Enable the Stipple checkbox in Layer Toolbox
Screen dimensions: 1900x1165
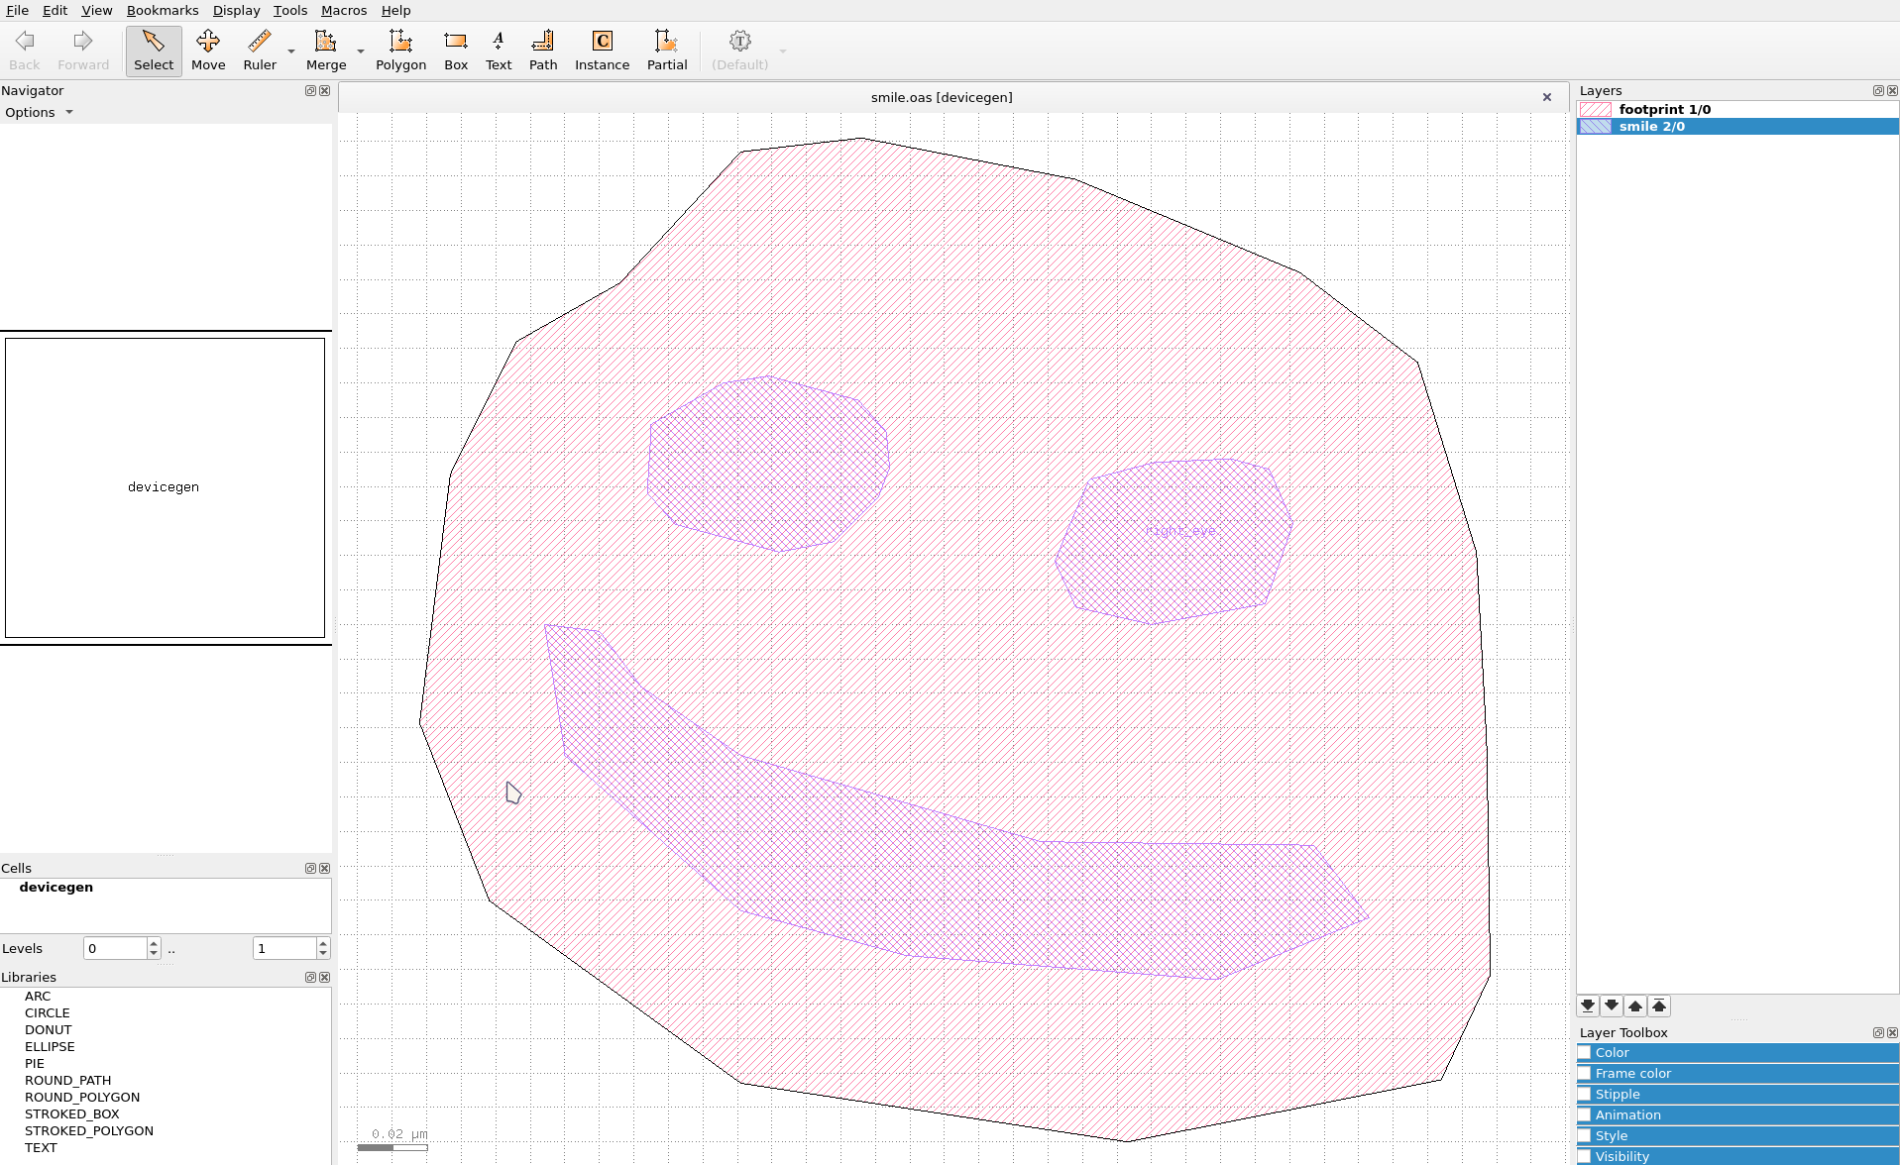pyautogui.click(x=1585, y=1094)
